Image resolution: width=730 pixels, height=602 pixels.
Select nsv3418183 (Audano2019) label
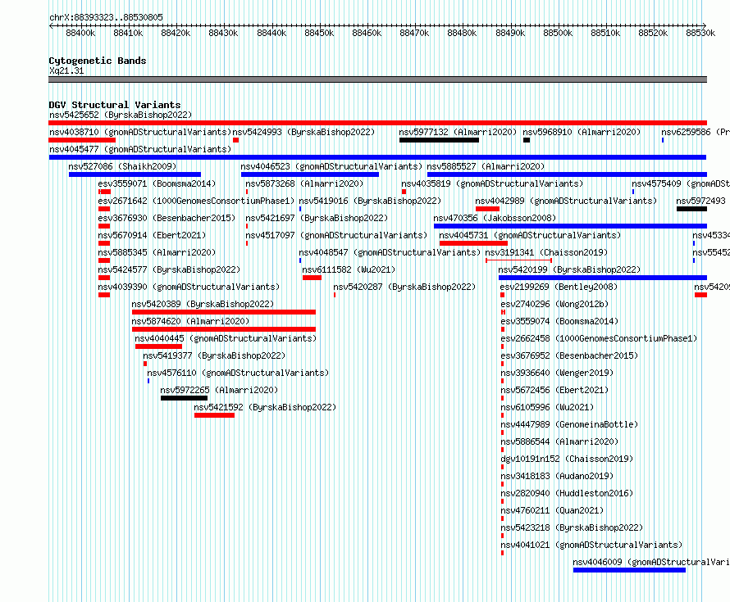[x=557, y=476]
